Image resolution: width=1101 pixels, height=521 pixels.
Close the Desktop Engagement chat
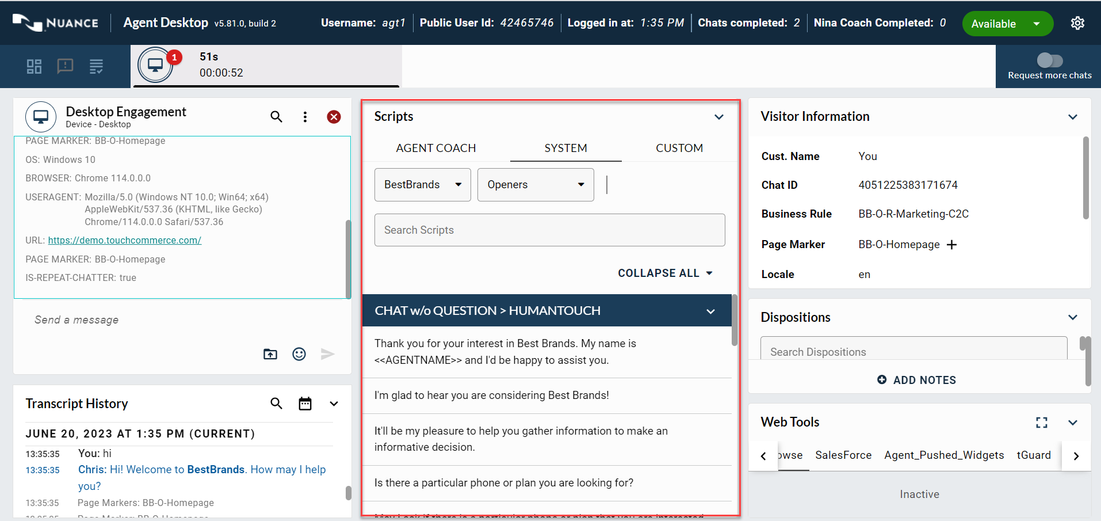[334, 117]
